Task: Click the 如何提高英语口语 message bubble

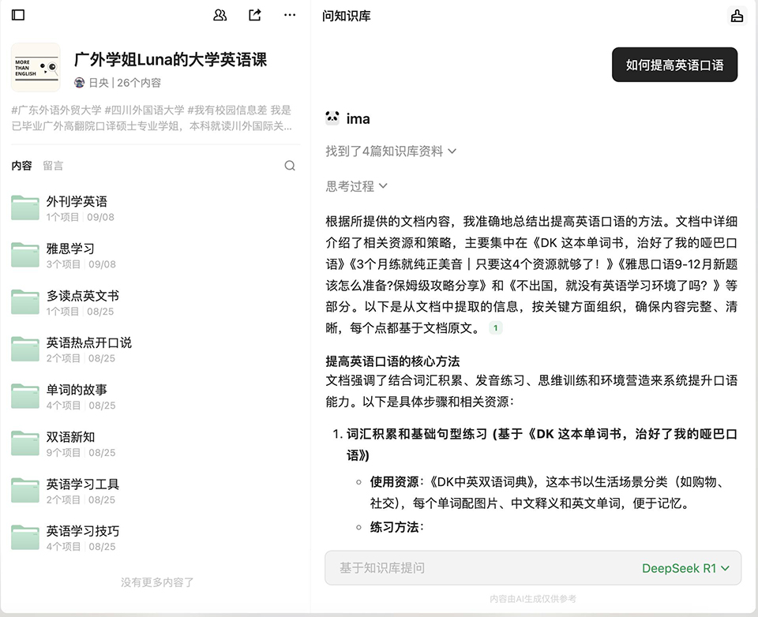Action: [x=674, y=65]
